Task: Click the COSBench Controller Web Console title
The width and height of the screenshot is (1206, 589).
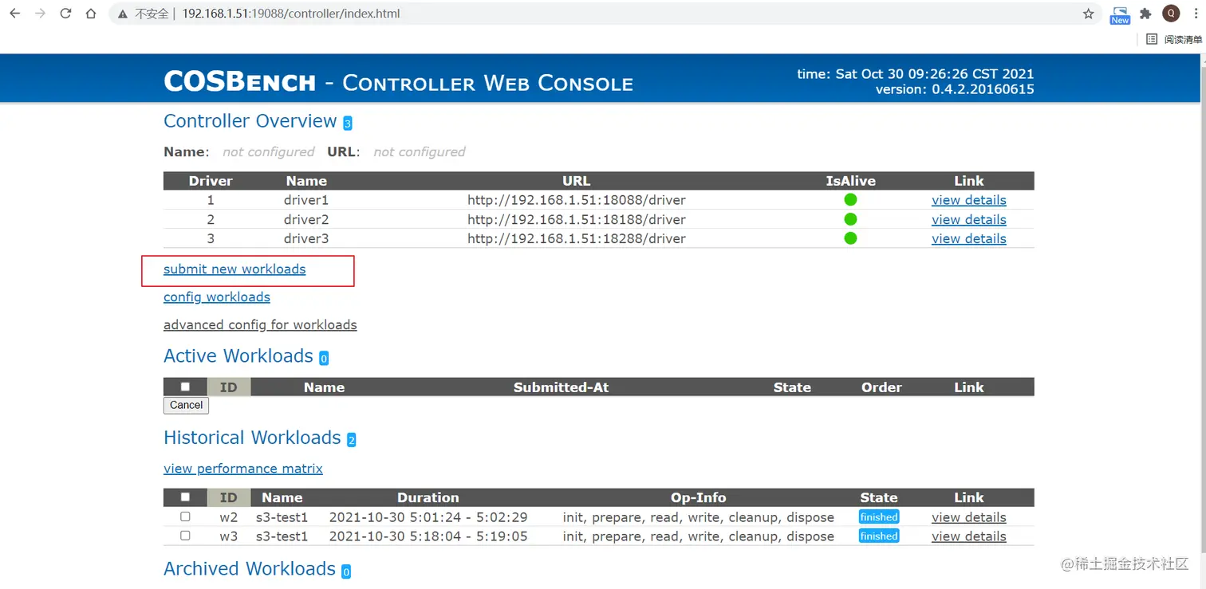Action: point(398,81)
